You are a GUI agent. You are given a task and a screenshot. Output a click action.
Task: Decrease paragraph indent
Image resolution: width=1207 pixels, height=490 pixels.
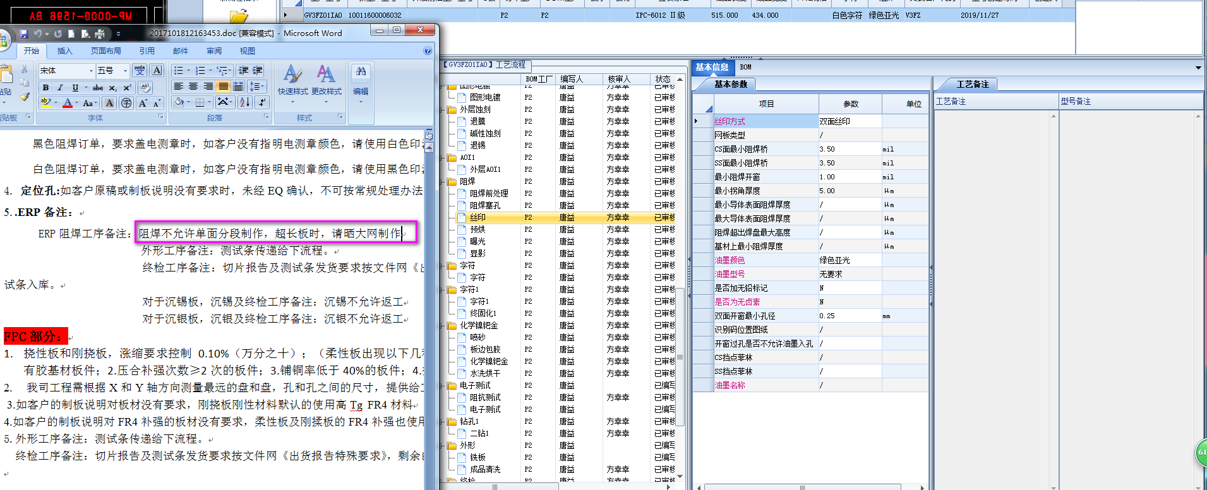243,70
